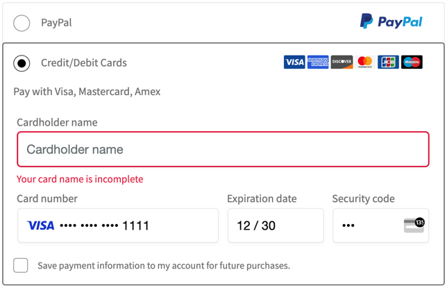The width and height of the screenshot is (447, 288).
Task: Click the Visa brand logo in card number field
Action: point(40,226)
